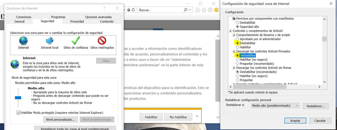
Task: Click Cancelar in the security settings dialog
Action: pos(320,120)
